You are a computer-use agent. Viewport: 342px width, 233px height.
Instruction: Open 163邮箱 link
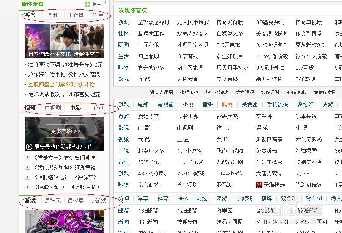148,211
